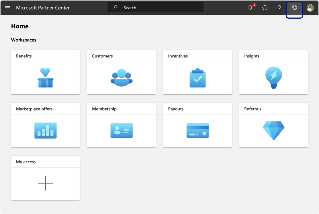Open the Payouts workspace title

click(176, 109)
